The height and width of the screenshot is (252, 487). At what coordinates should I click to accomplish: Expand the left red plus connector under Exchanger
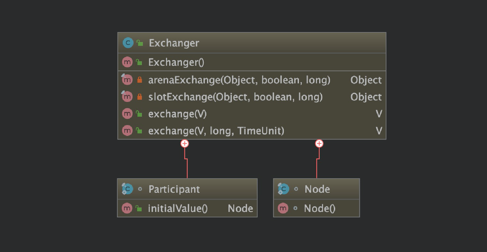[x=185, y=144]
